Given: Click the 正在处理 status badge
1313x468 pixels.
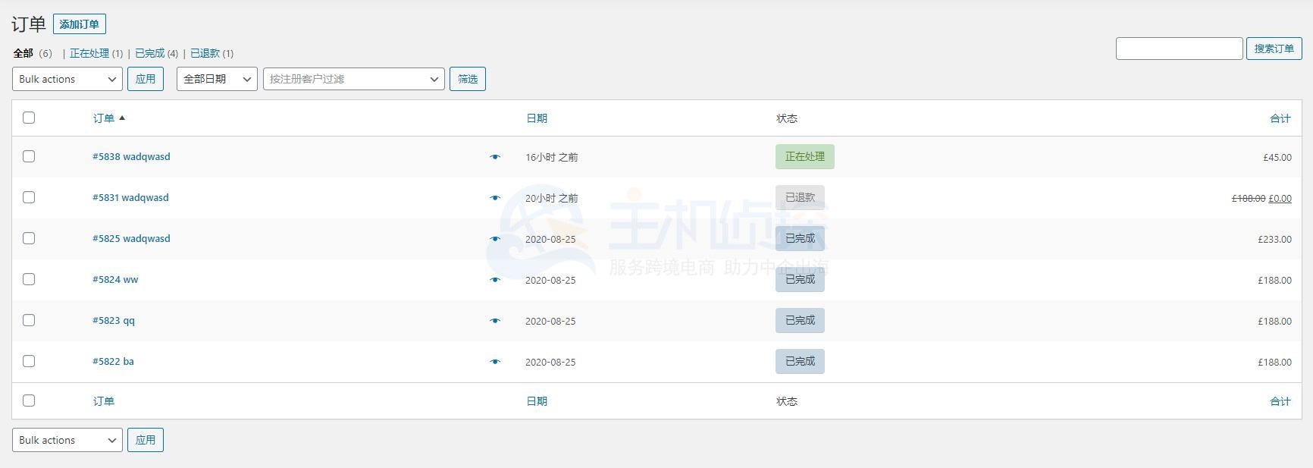Looking at the screenshot, I should [x=804, y=157].
